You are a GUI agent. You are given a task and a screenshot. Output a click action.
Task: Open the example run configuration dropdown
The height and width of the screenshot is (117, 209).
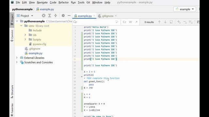[185, 9]
